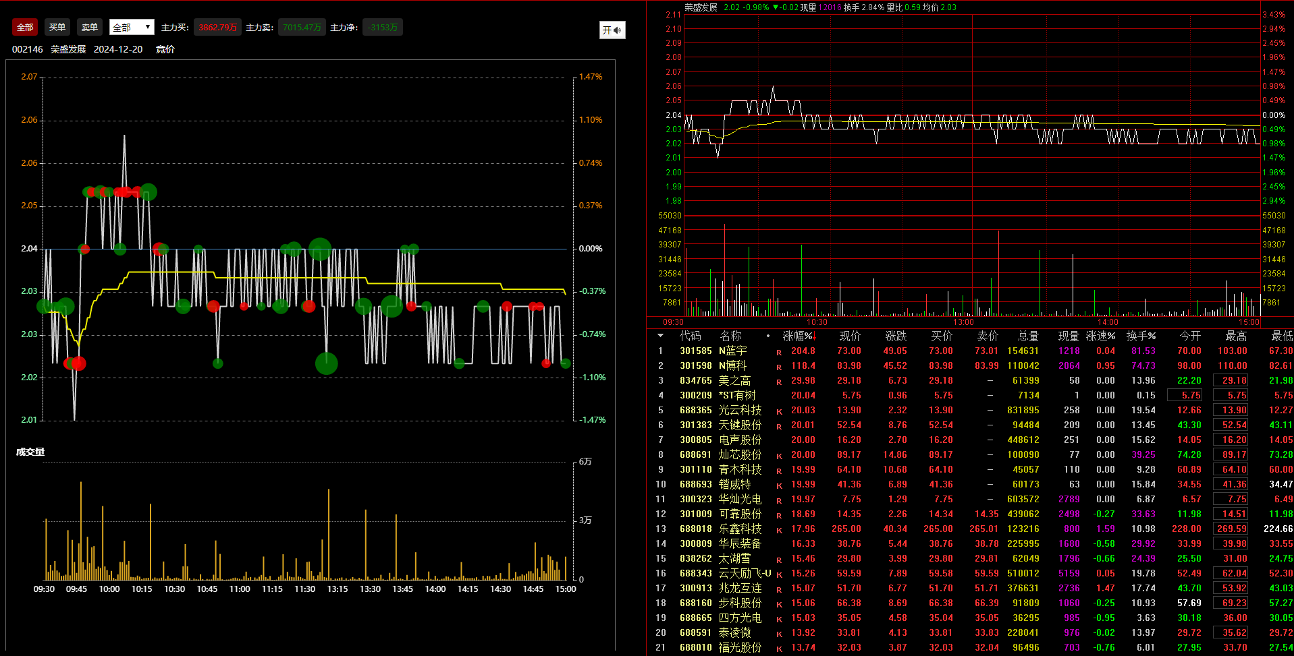Sort the list by 换手% column
1294x656 pixels.
point(1141,336)
